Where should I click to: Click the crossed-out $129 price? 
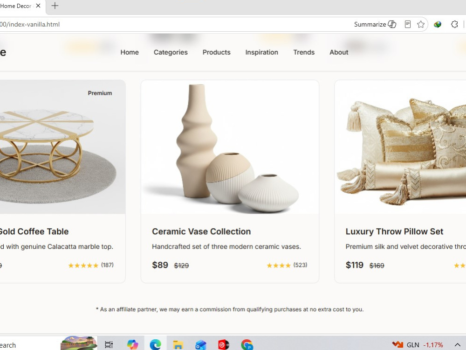[181, 266]
